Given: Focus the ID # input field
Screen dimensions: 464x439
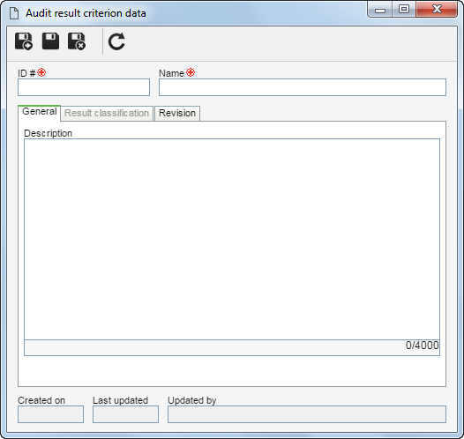Looking at the screenshot, I should [x=84, y=87].
